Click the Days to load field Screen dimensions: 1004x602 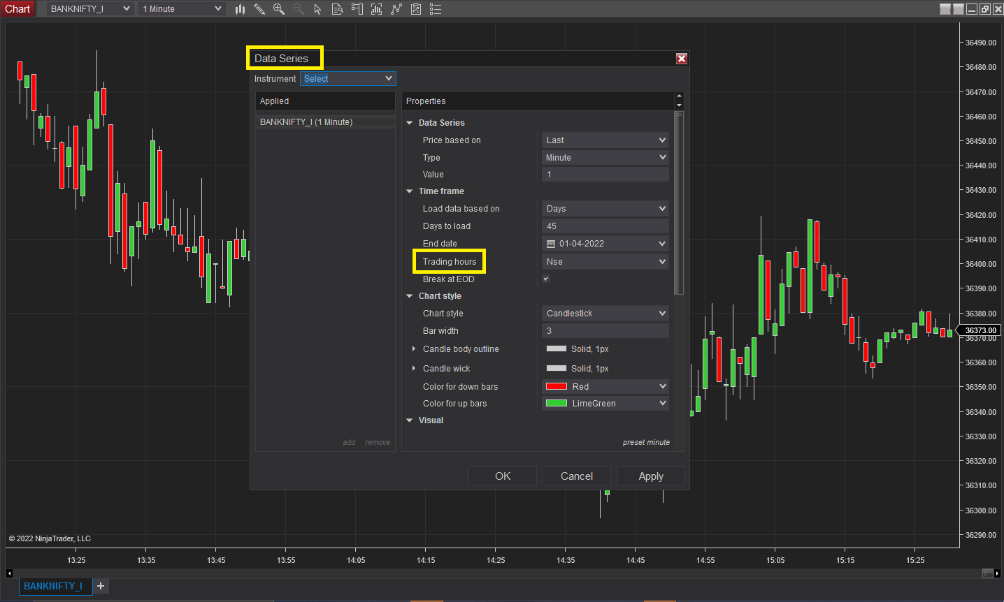point(605,226)
